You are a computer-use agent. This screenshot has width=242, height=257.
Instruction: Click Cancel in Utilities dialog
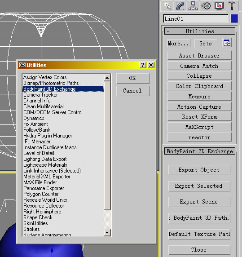(133, 91)
